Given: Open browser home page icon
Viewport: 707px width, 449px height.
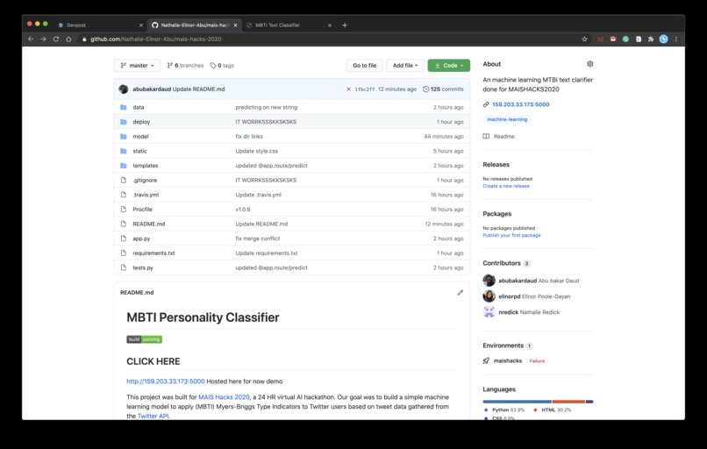Looking at the screenshot, I should click(x=68, y=39).
